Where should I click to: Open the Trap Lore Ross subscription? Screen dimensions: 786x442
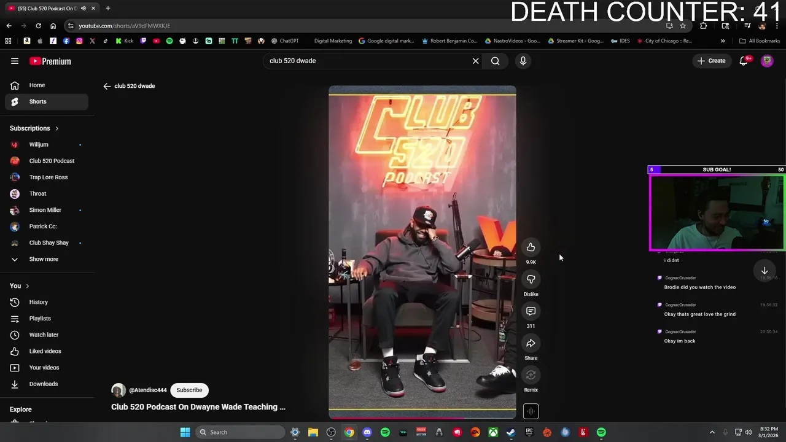point(47,177)
